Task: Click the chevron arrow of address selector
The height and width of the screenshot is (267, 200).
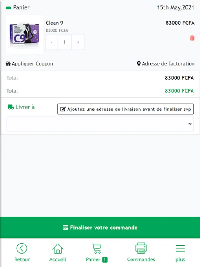Action: pyautogui.click(x=190, y=124)
